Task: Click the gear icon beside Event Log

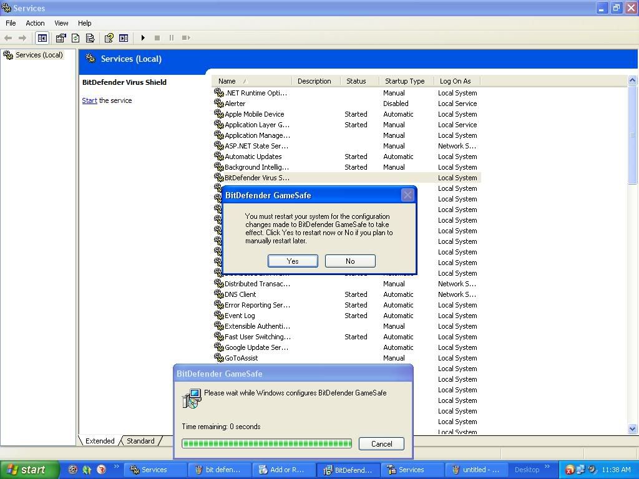Action: click(x=219, y=315)
